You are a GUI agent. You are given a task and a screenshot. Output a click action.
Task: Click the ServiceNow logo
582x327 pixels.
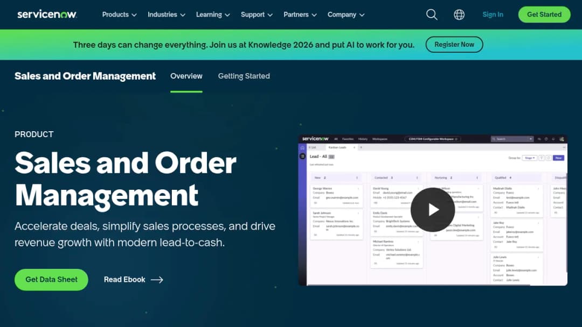47,15
